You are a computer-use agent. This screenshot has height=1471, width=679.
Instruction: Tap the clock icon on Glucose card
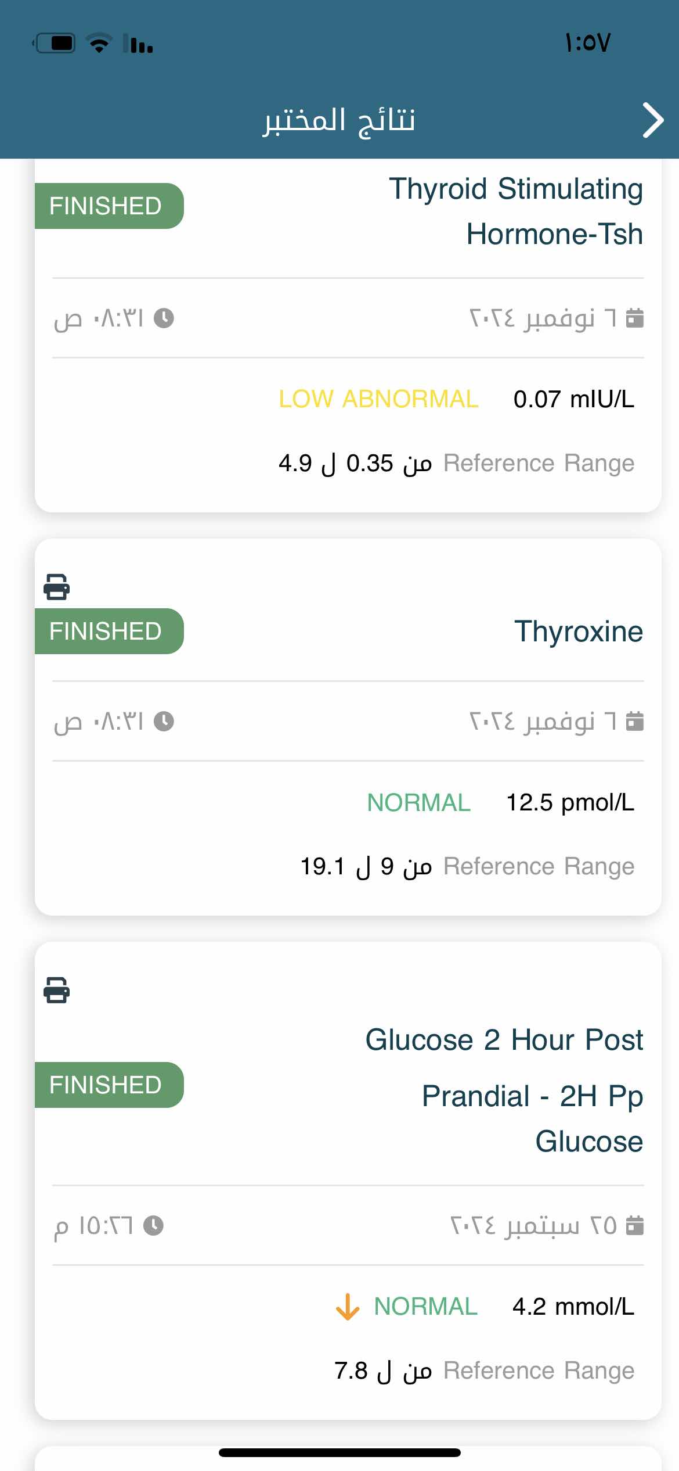[153, 1226]
